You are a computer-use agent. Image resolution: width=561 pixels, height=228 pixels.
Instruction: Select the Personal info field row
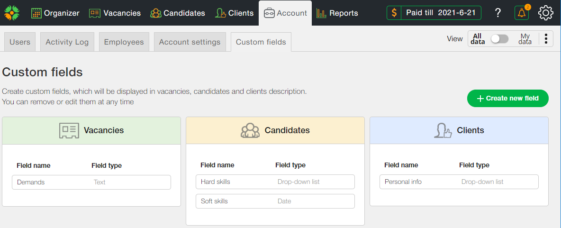click(x=459, y=182)
